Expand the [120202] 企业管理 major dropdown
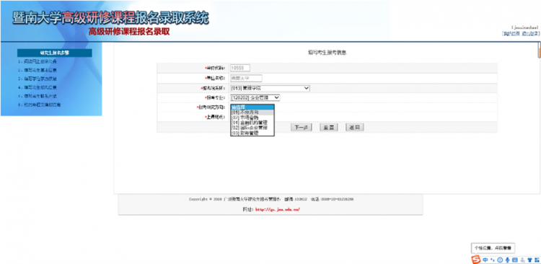541x264 pixels. coord(255,97)
